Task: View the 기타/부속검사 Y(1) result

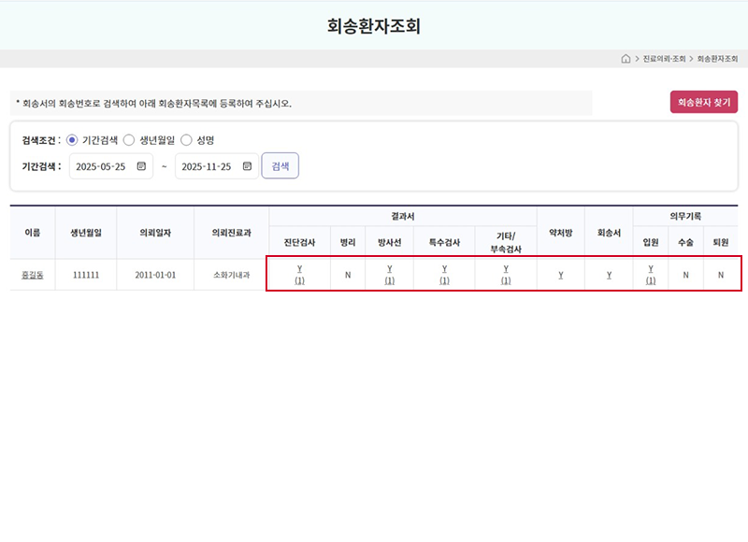Action: 506,275
